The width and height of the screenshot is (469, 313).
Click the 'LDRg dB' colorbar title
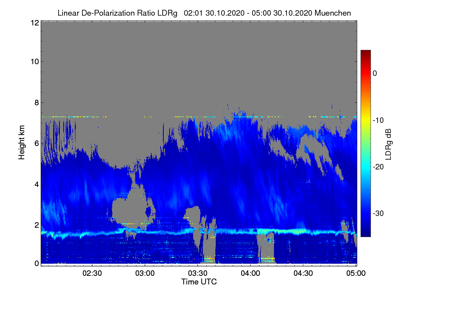[x=388, y=144]
